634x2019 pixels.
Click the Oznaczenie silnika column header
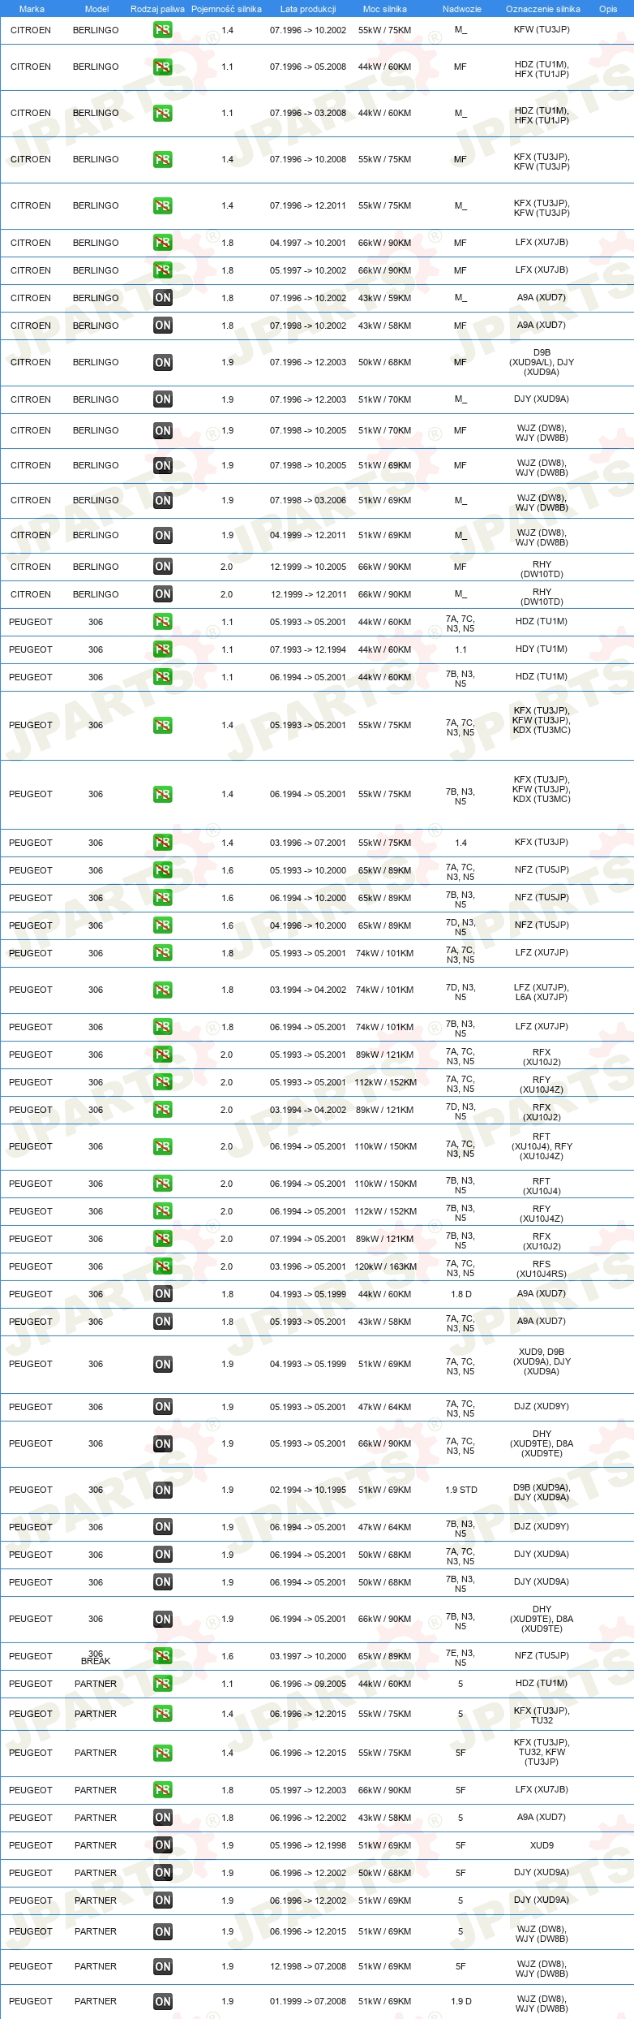coord(542,9)
